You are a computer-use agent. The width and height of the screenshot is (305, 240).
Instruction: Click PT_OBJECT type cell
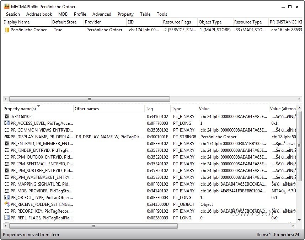(x=184, y=204)
